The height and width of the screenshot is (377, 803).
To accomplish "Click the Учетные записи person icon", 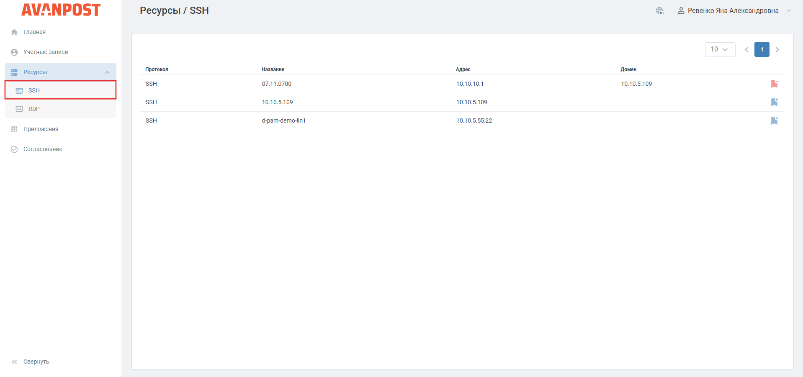I will point(14,52).
